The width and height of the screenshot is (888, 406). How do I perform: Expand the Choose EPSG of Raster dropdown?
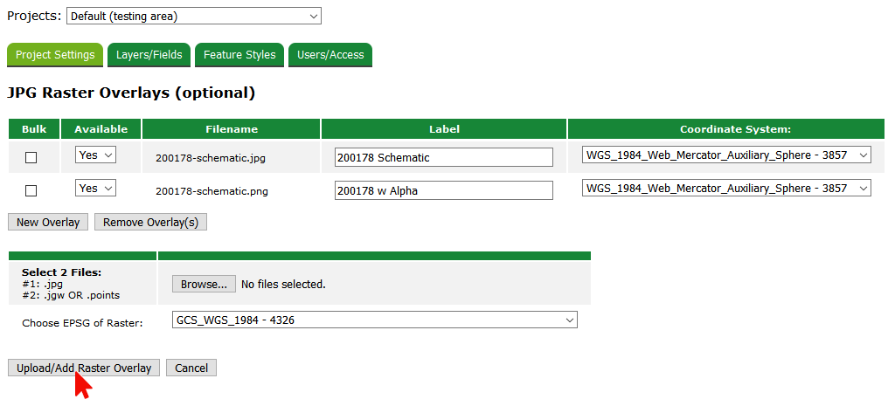[374, 320]
